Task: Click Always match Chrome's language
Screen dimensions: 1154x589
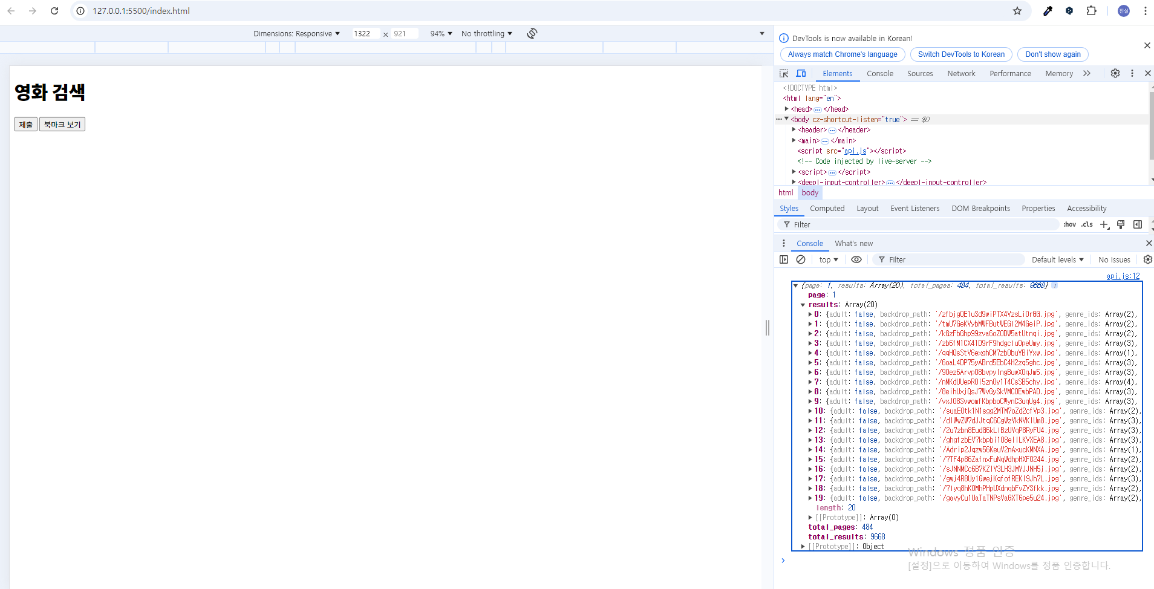Action: 843,54
